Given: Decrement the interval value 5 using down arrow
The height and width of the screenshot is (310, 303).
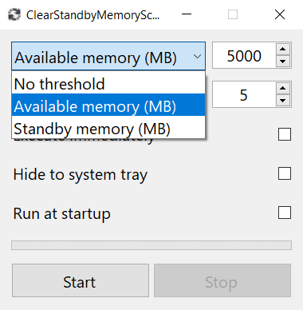Looking at the screenshot, I should coord(283,101).
